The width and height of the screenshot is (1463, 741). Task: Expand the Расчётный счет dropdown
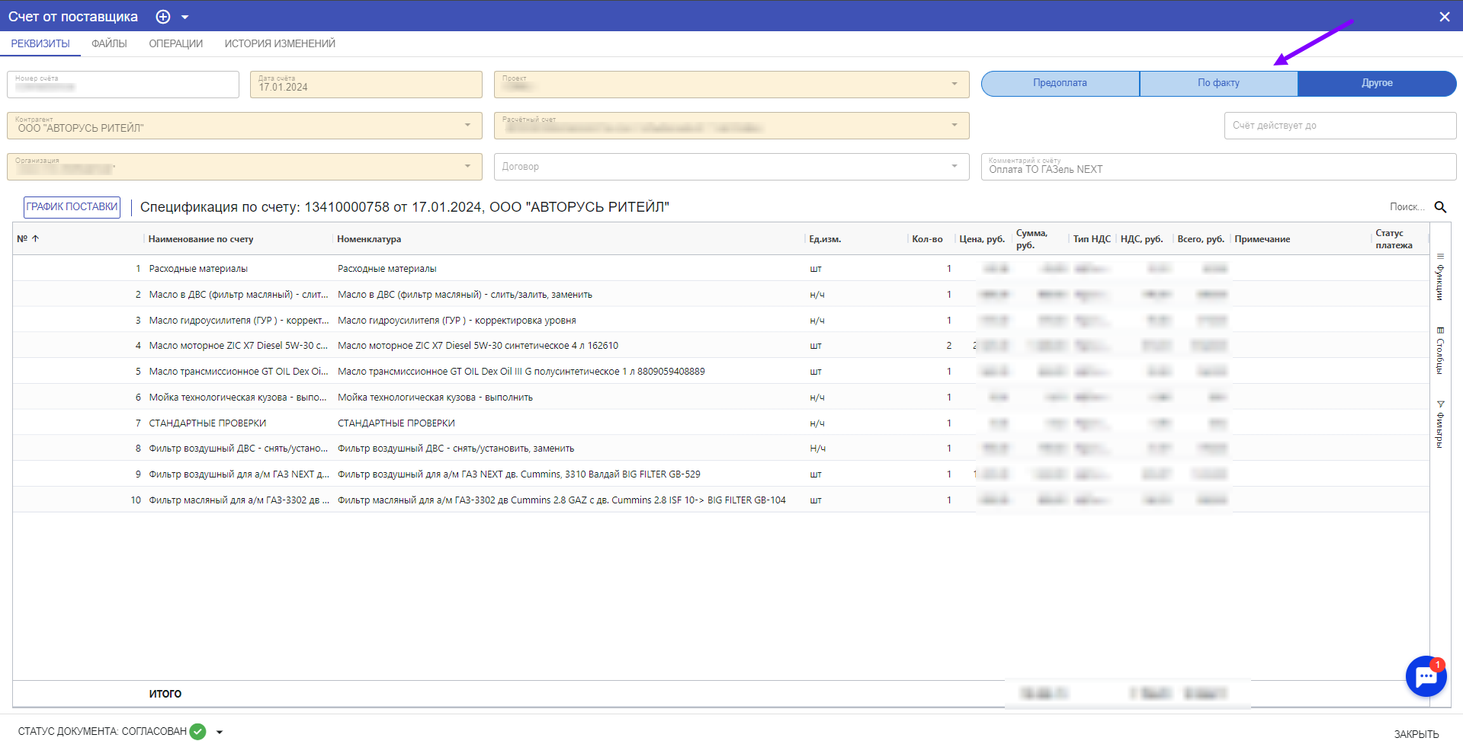point(954,125)
